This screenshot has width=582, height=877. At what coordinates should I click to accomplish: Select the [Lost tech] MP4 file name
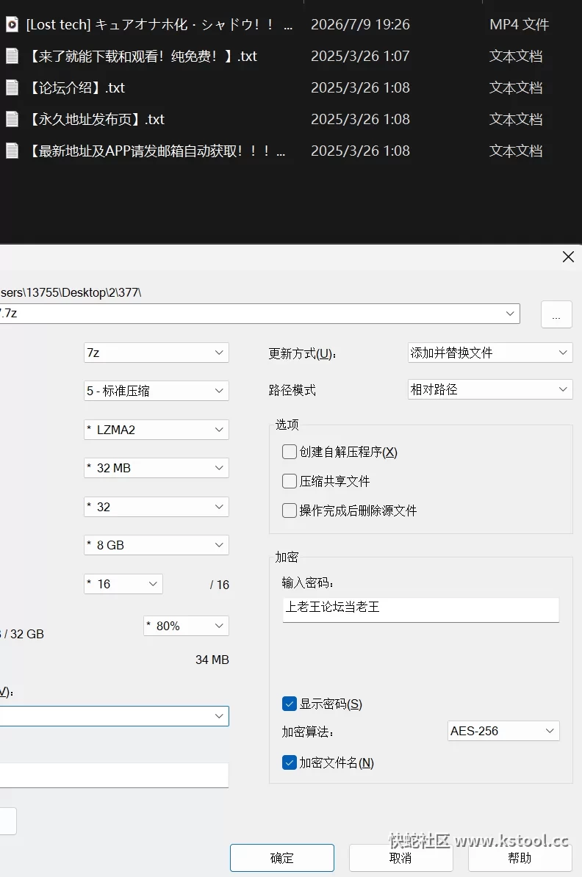click(x=159, y=25)
